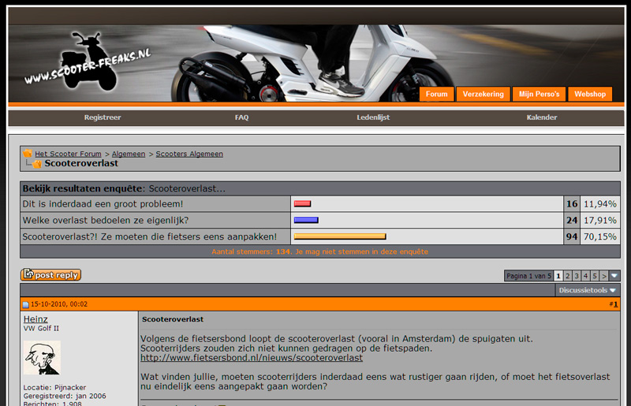Screen dimensions: 631x406
Task: Open the Mijn Perso's tab
Action: tap(539, 94)
